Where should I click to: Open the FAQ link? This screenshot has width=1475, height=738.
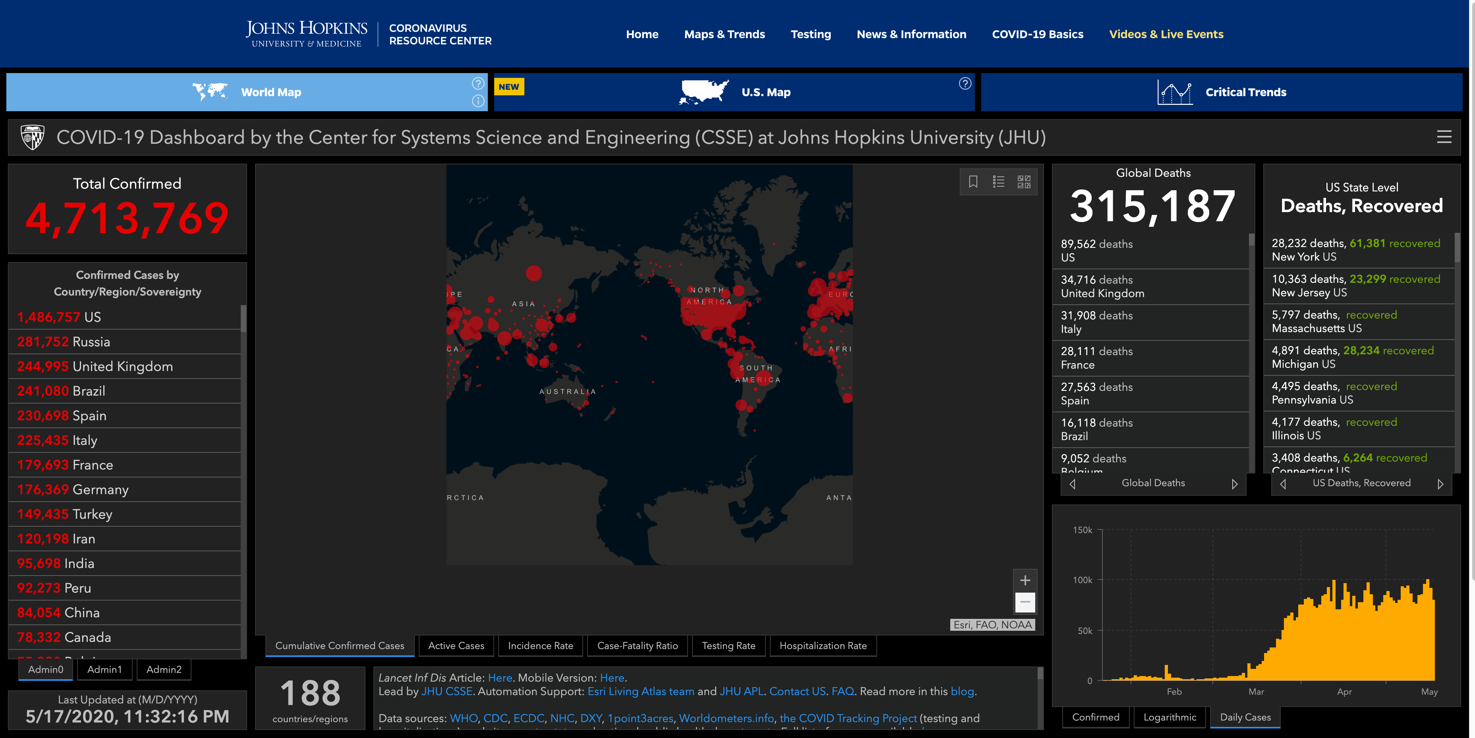click(842, 692)
